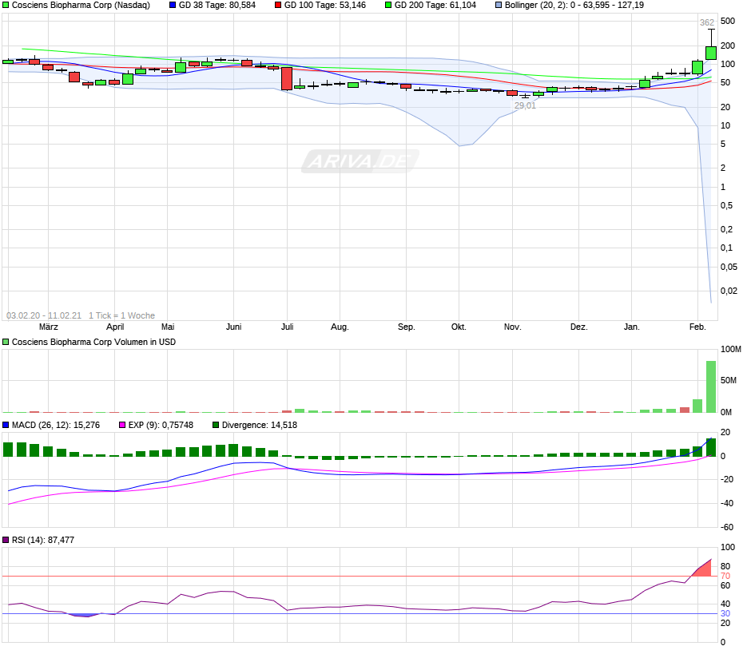This screenshot has width=751, height=650.
Task: Click 'GD 200 Tage: 61,104' label
Action: [435, 6]
